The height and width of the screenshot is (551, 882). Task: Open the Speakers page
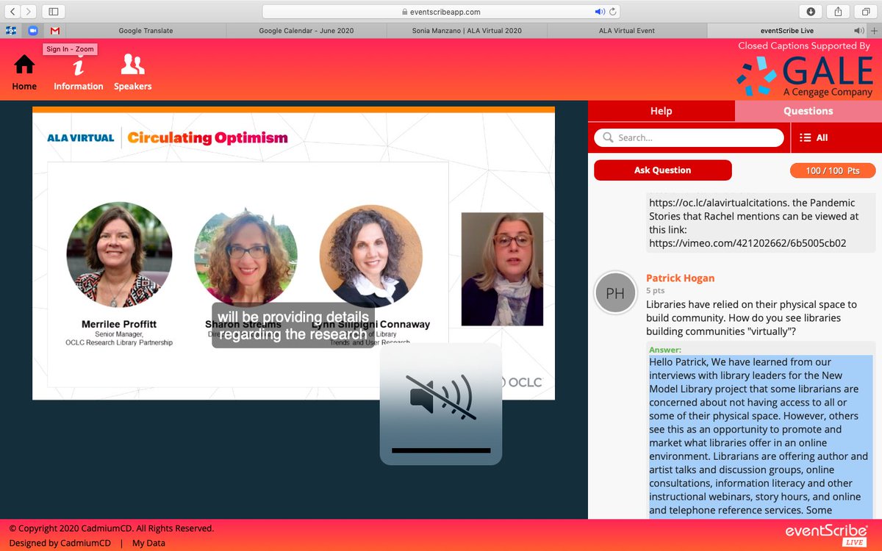point(132,72)
